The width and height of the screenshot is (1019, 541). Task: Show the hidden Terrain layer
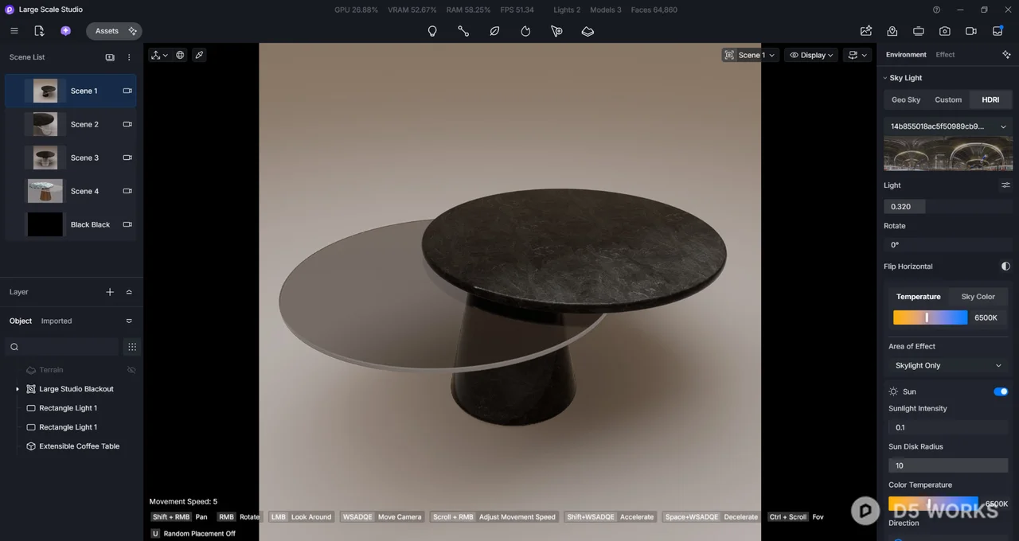pyautogui.click(x=131, y=370)
